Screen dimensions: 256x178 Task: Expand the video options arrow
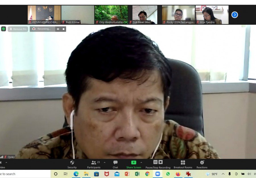tap(6, 162)
